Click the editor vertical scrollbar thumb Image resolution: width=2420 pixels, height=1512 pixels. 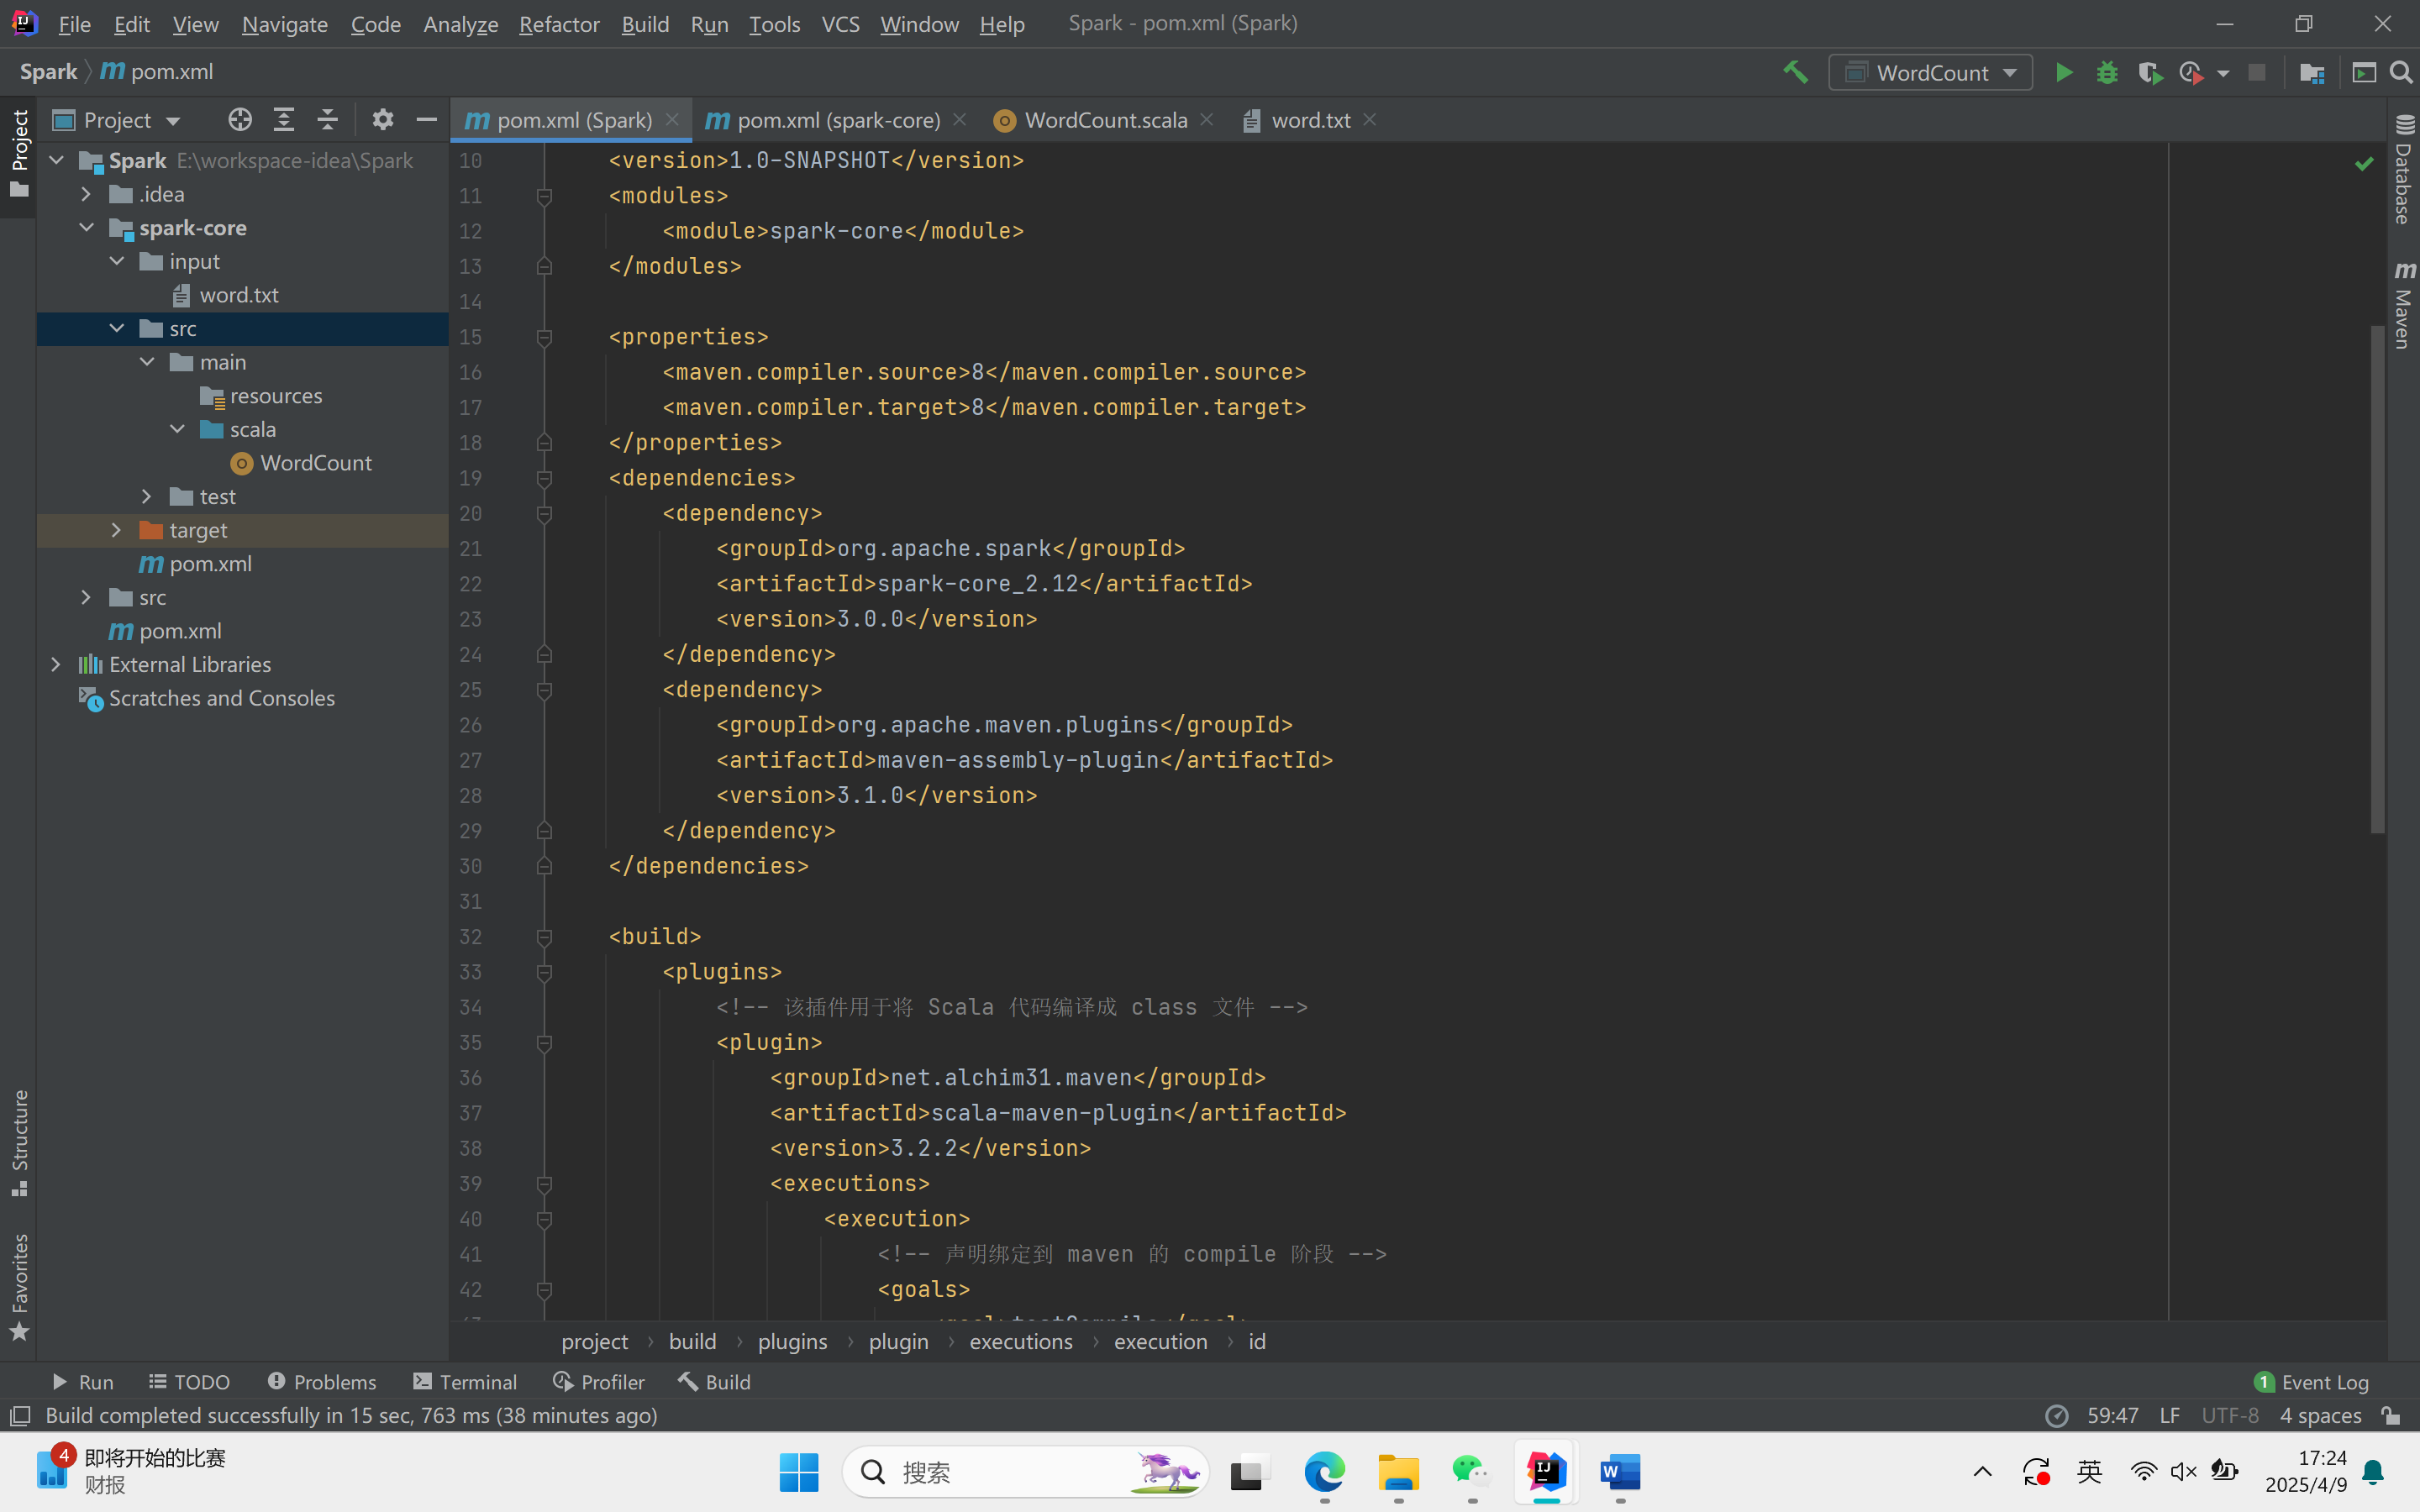point(2377,578)
